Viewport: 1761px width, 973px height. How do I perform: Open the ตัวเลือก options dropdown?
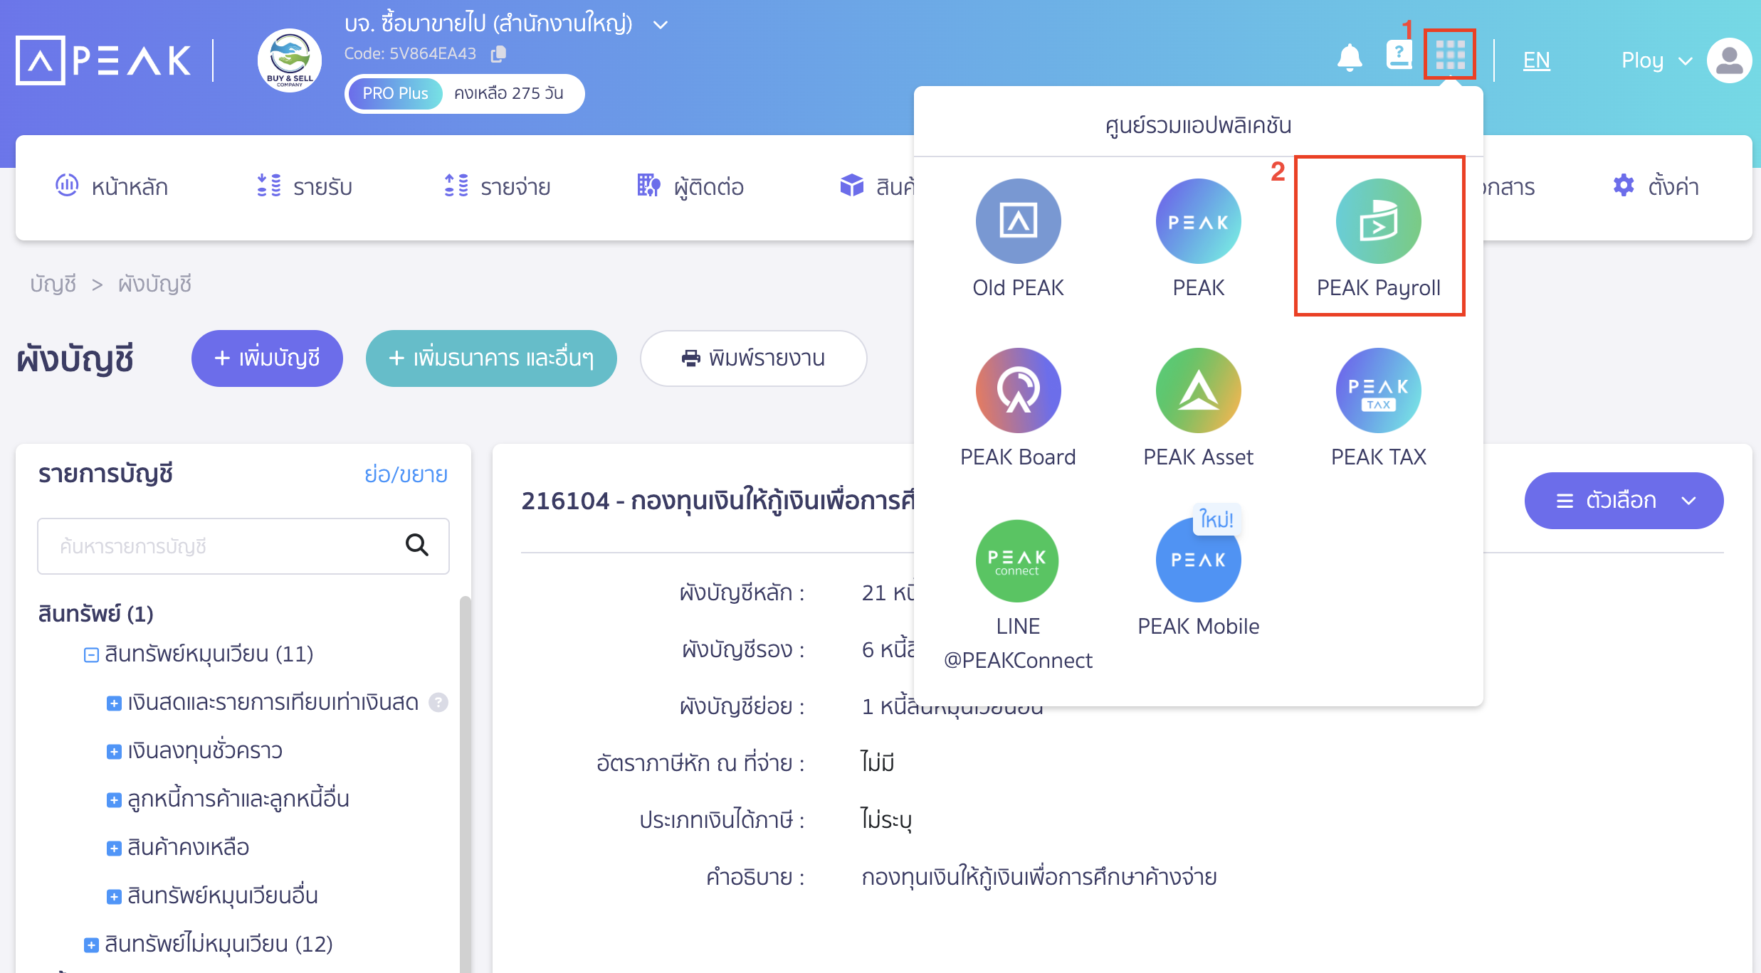coord(1624,501)
